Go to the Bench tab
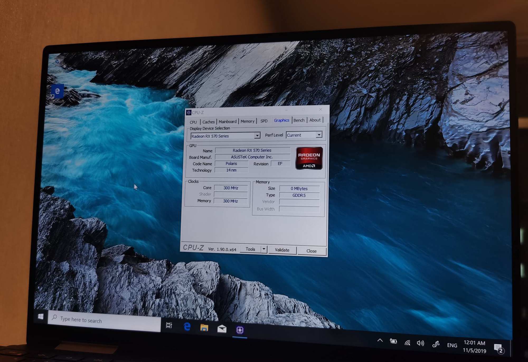The height and width of the screenshot is (362, 528). pyautogui.click(x=299, y=120)
